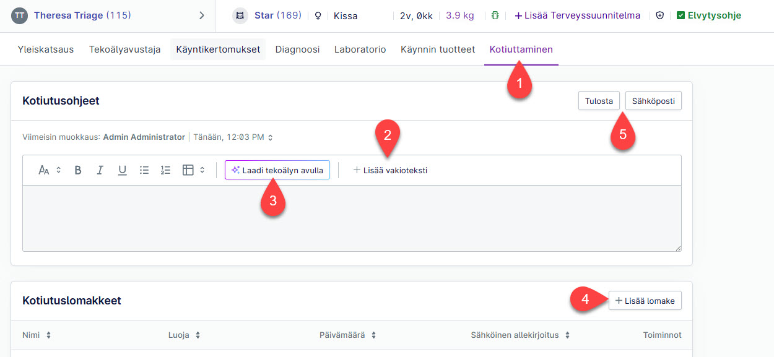The height and width of the screenshot is (357, 774).
Task: Open the Theresa Triage client link
Action: point(82,15)
